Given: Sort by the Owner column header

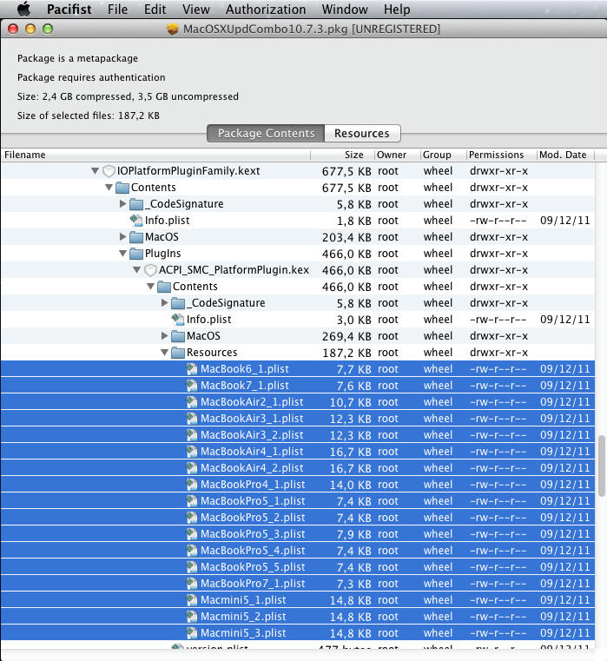Looking at the screenshot, I should click(x=397, y=155).
